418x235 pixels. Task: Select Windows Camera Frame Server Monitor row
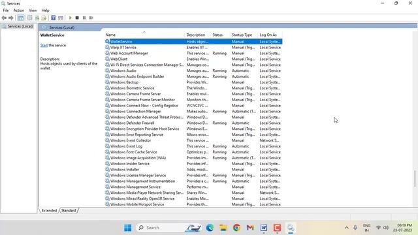tap(193, 100)
